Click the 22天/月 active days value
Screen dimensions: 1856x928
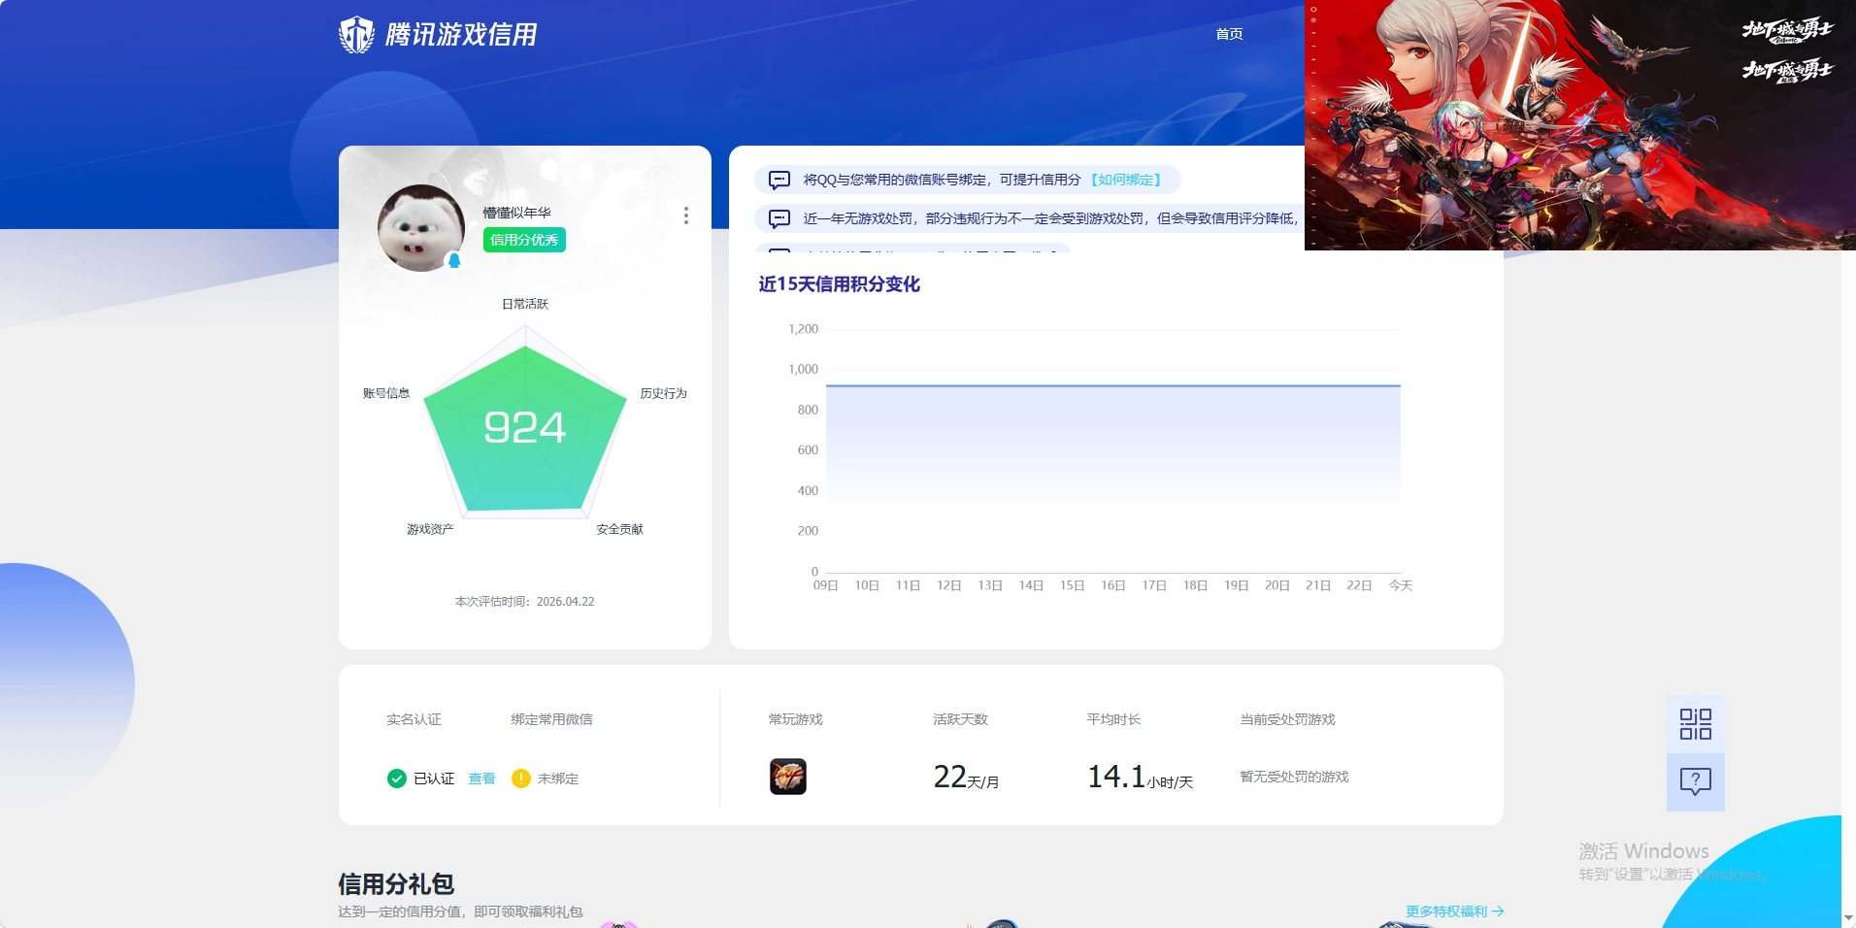tap(966, 778)
